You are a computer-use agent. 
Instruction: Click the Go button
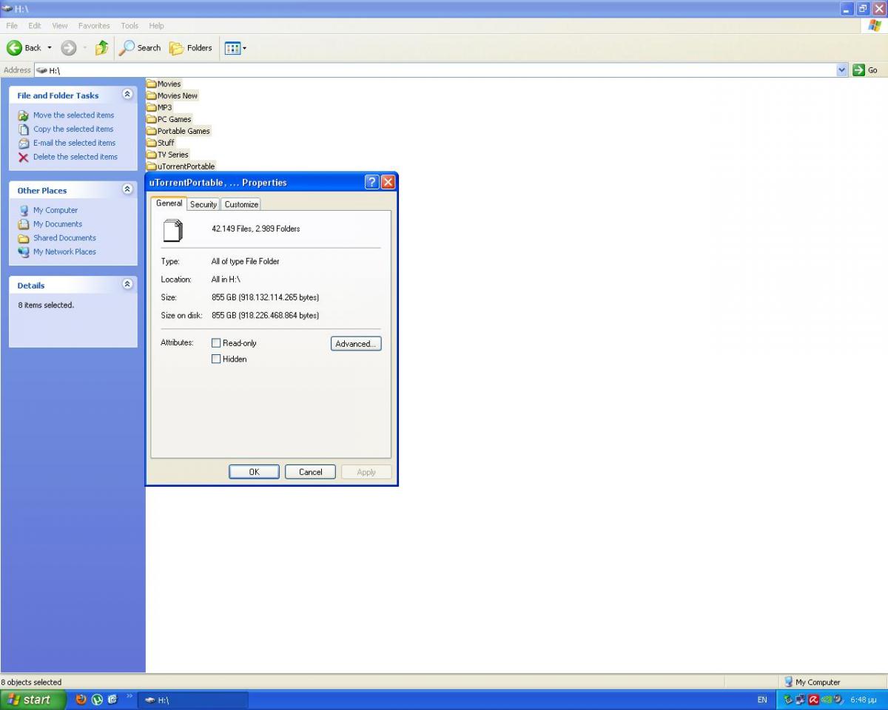[x=866, y=70]
